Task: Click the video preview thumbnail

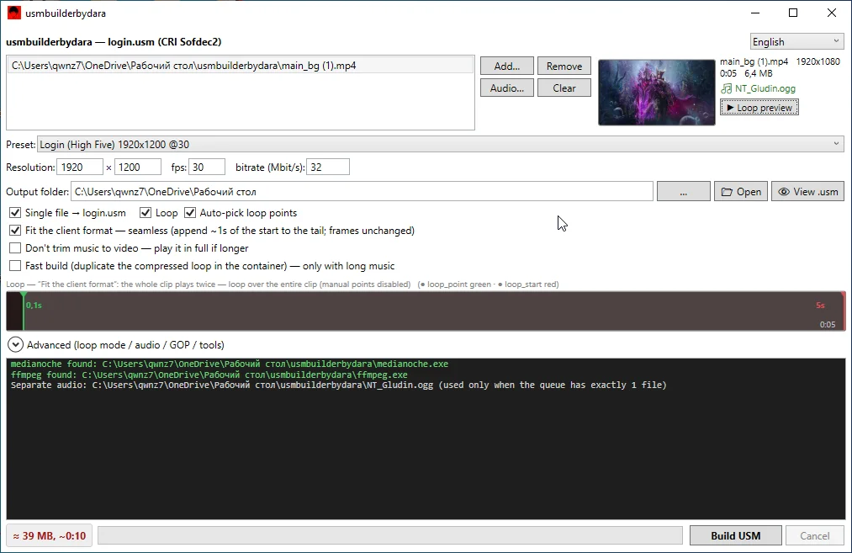Action: [x=656, y=93]
